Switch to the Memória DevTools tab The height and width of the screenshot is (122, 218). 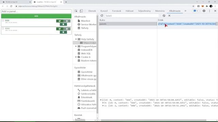pos(160,11)
